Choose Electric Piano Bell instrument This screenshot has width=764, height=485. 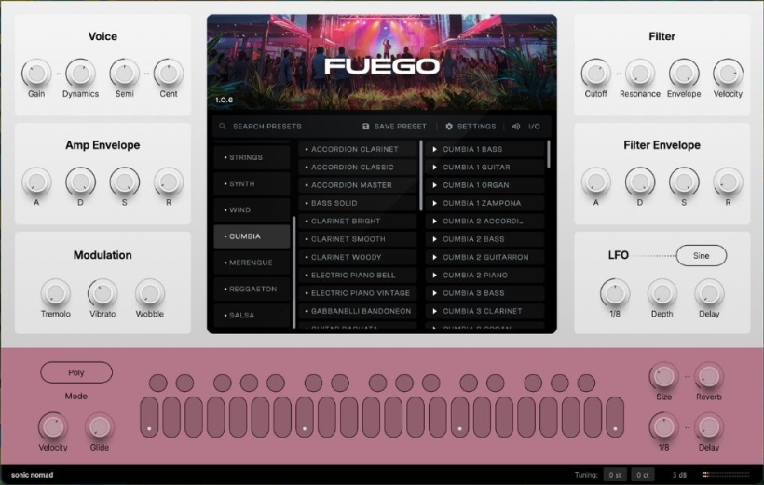358,276
